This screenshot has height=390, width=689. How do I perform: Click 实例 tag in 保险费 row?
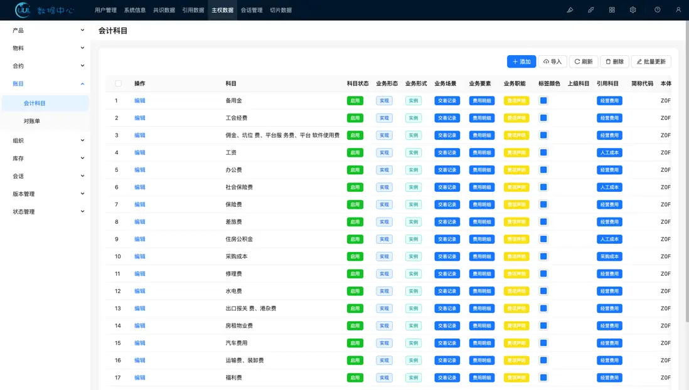point(414,204)
